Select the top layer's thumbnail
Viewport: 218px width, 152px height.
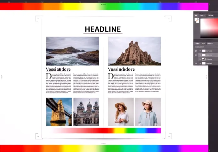tap(204, 51)
